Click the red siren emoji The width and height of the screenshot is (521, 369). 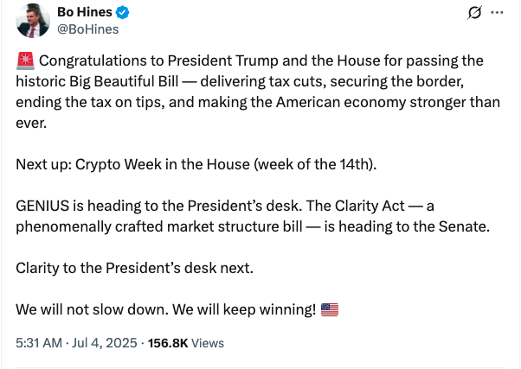coord(24,61)
